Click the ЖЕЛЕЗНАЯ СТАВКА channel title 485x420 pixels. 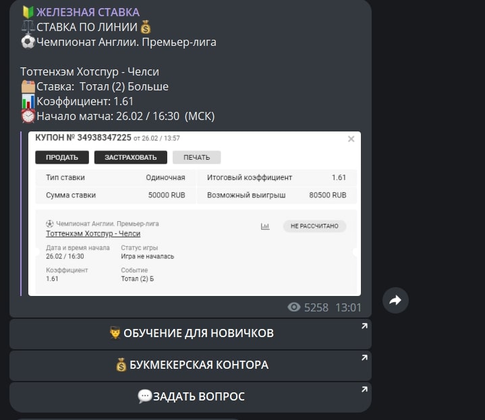88,12
